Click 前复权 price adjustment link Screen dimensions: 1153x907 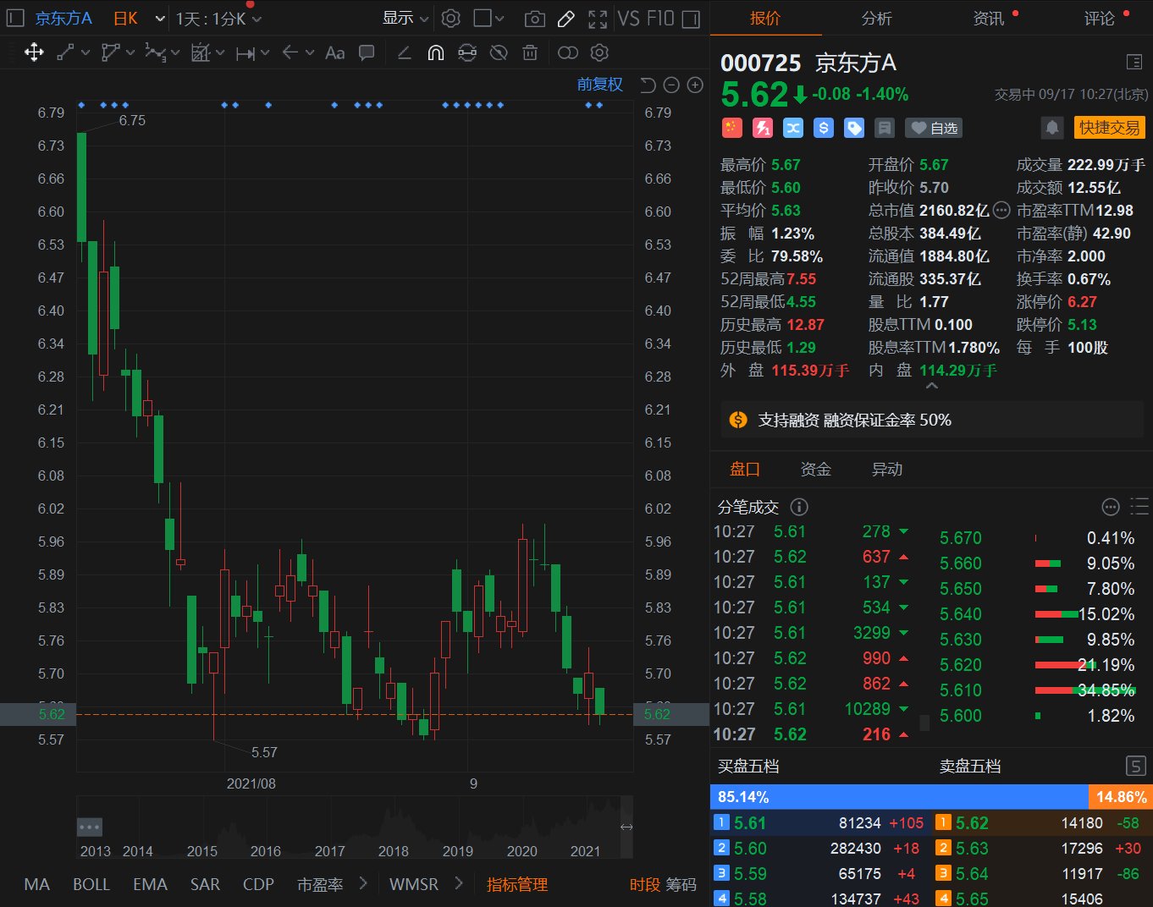599,85
